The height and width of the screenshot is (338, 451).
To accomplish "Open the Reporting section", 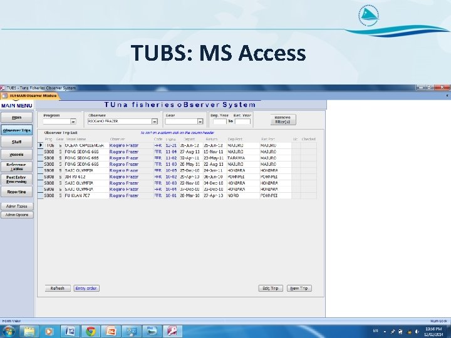I will tap(17, 192).
